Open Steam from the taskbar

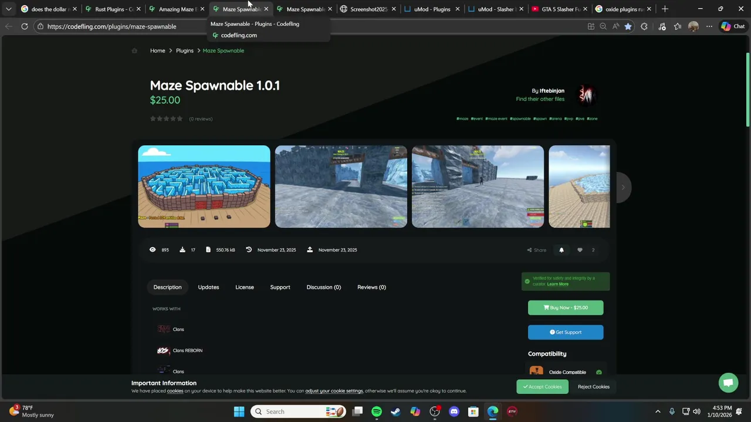[x=396, y=411]
